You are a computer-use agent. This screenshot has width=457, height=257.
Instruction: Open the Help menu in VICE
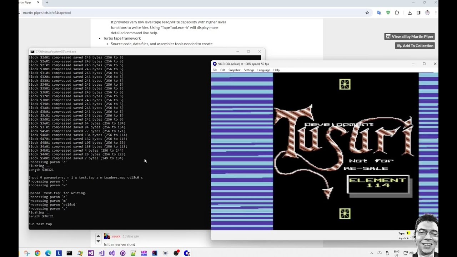(x=276, y=70)
